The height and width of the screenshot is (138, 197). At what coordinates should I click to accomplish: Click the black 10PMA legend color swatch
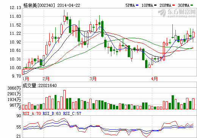(x=155, y=5)
